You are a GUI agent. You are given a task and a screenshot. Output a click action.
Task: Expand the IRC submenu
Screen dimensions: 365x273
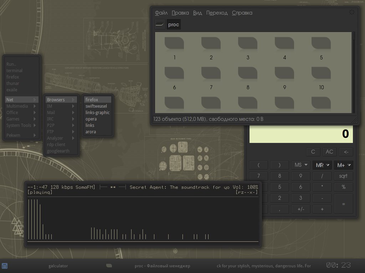coord(61,119)
